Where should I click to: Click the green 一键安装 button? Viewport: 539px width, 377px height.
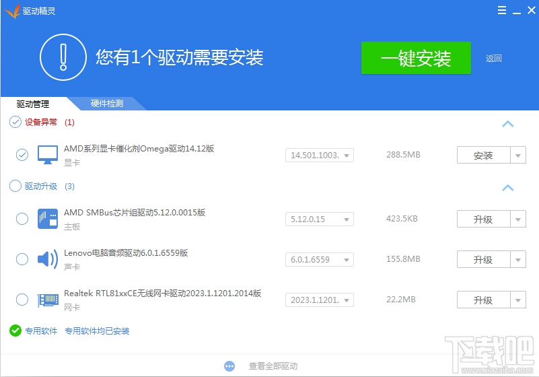point(416,58)
